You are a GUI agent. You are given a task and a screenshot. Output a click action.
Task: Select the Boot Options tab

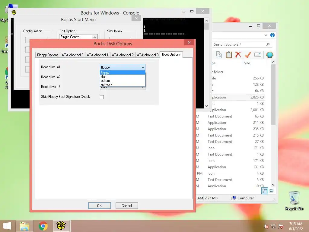[171, 54]
